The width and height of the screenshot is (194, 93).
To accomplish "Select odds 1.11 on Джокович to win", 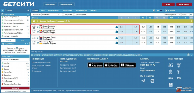I will (122, 27).
